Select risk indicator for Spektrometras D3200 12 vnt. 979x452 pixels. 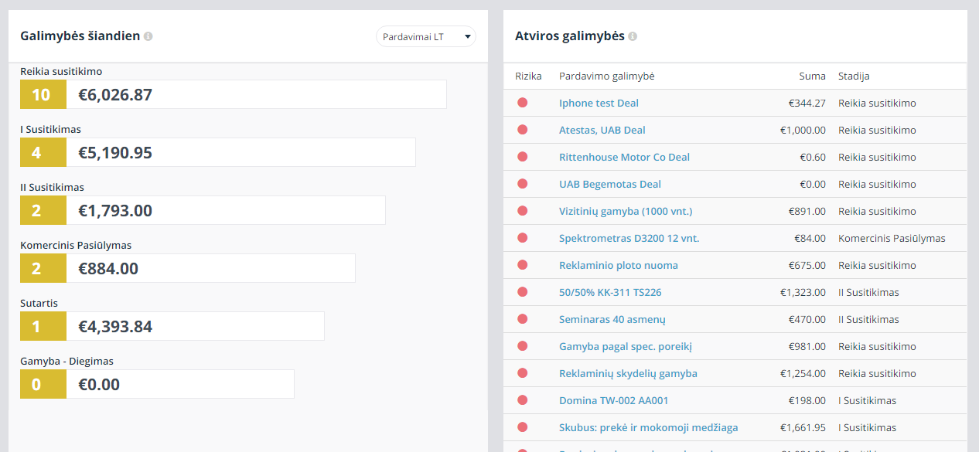pyautogui.click(x=522, y=238)
